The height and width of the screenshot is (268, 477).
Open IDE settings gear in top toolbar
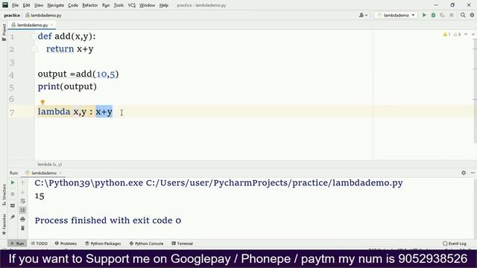(472, 15)
